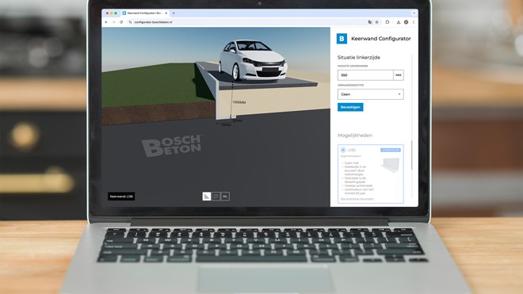This screenshot has height=294, width=523.
Task: Click the blue B logo of Keerwand Configurator
Action: coord(342,38)
